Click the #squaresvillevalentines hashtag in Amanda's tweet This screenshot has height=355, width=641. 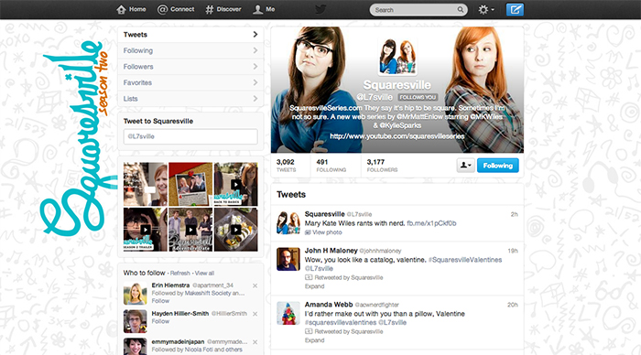[x=341, y=322]
